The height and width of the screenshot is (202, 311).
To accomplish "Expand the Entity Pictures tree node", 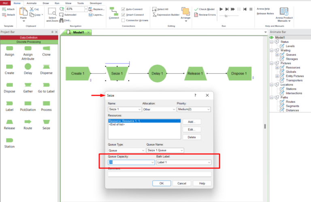I will point(277,76).
